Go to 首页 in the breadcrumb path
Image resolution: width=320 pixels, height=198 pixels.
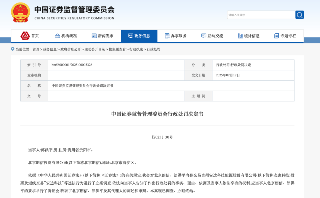pos(36,49)
